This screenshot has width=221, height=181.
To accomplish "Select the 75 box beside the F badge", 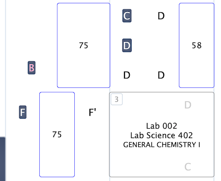I will pos(57,134).
